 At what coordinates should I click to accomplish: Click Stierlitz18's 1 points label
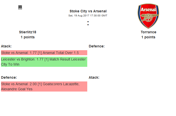click(x=28, y=37)
